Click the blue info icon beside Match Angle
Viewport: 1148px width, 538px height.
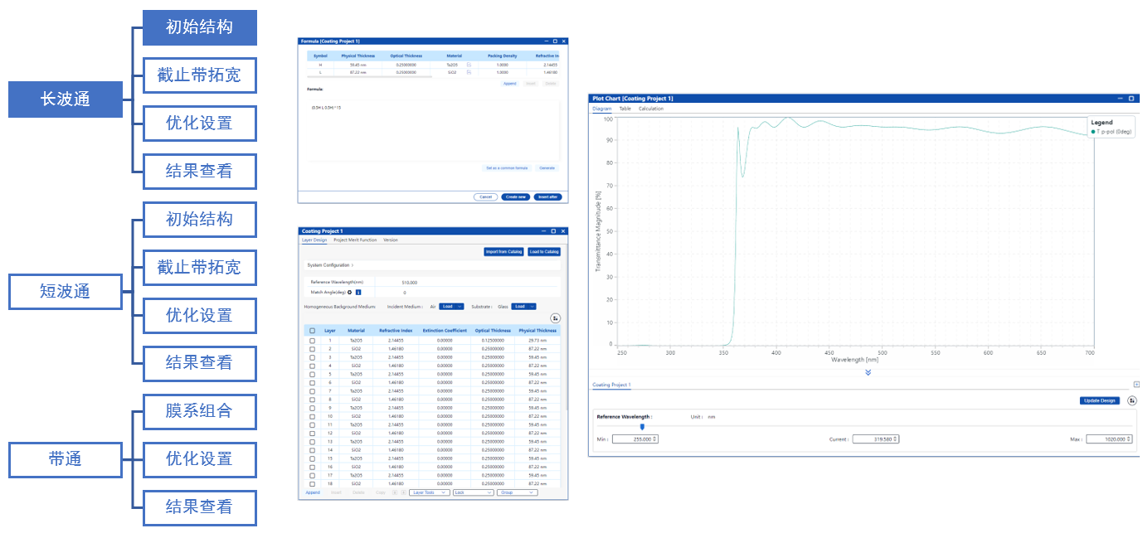click(358, 293)
